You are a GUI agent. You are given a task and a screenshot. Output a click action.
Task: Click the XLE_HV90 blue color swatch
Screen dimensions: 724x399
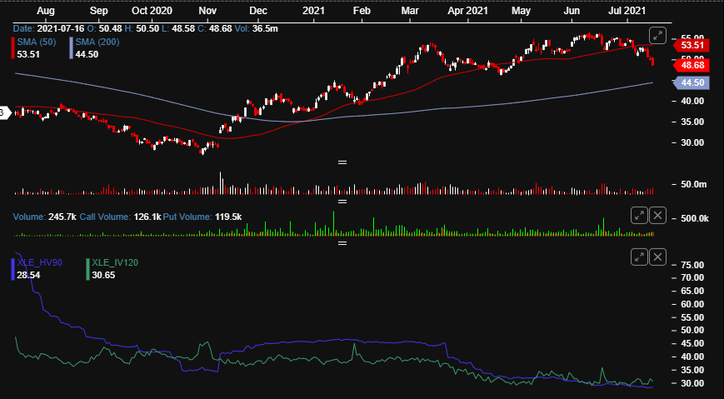[x=13, y=269]
